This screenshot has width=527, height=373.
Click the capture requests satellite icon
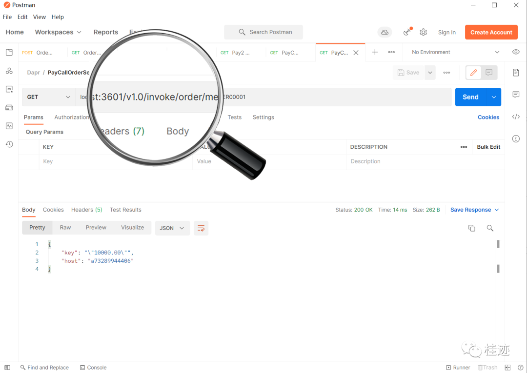[407, 32]
